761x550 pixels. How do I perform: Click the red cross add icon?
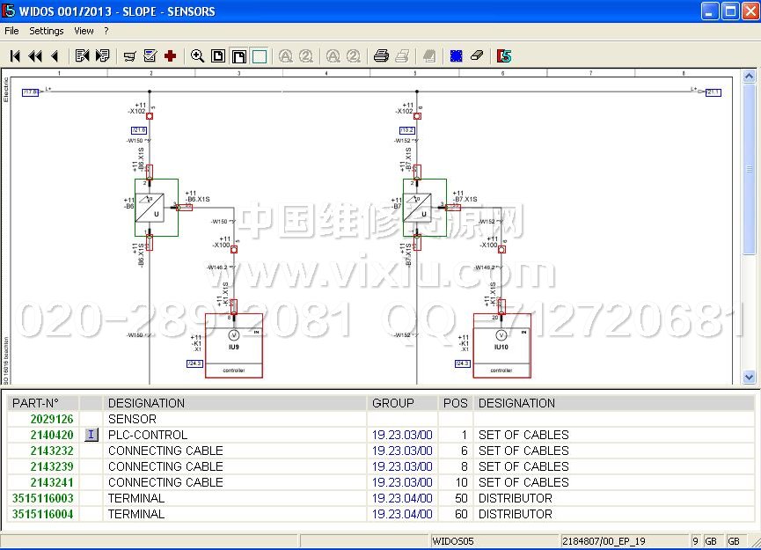(x=170, y=56)
